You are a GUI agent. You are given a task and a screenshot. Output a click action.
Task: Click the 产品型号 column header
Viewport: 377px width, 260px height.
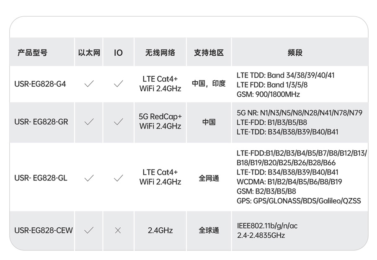pyautogui.click(x=32, y=53)
